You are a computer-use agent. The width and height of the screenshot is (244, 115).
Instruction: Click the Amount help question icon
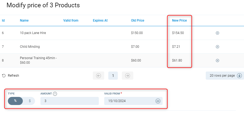tap(55, 94)
